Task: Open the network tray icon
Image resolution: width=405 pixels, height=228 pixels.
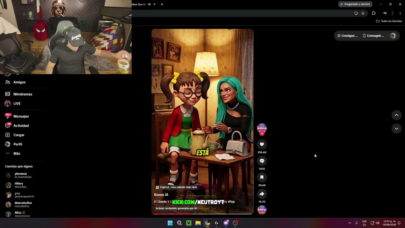Action: point(372,223)
